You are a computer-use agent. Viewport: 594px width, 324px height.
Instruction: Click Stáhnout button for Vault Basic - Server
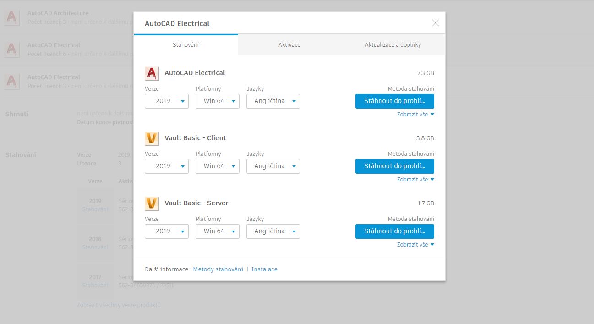point(395,231)
